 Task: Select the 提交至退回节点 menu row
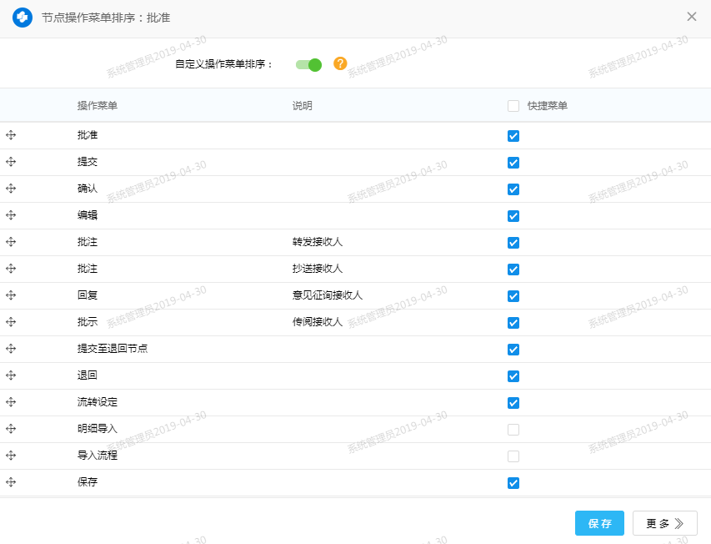tap(113, 349)
